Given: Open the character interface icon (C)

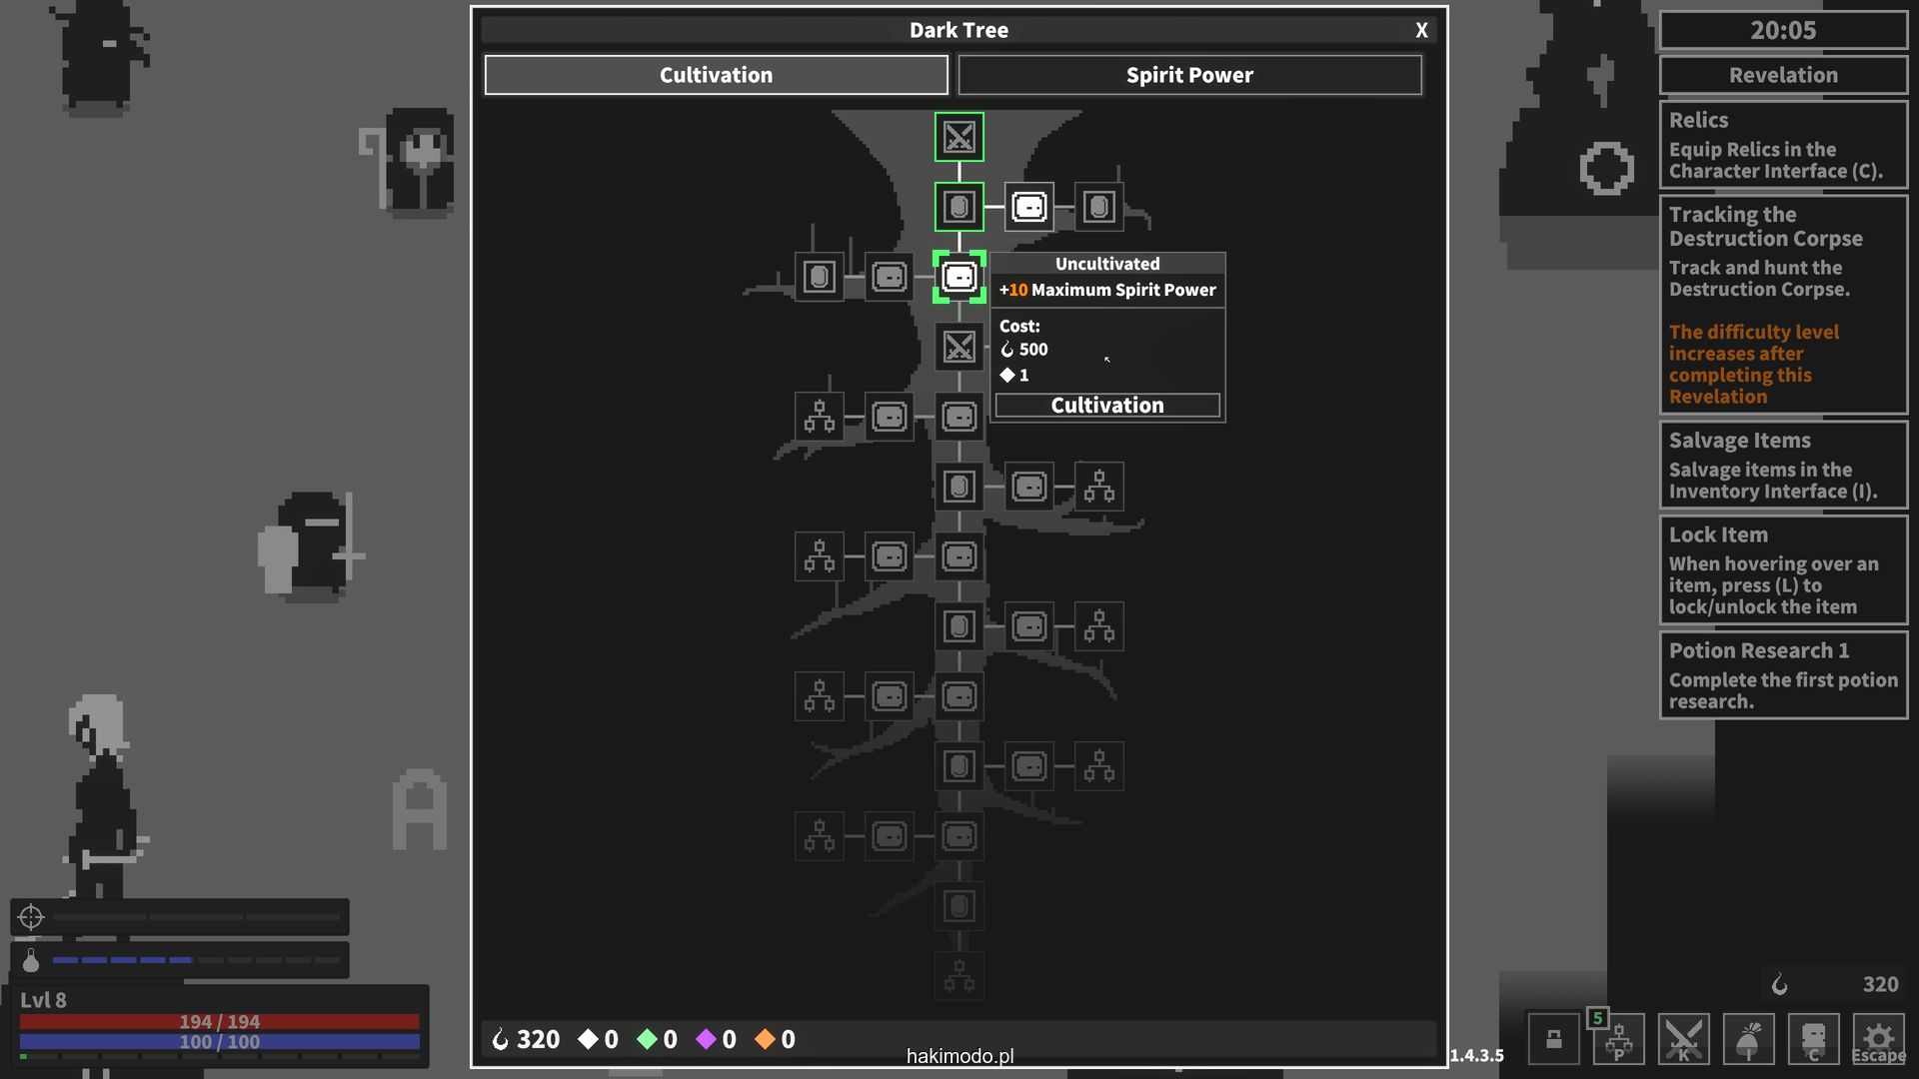Looking at the screenshot, I should coord(1813,1040).
